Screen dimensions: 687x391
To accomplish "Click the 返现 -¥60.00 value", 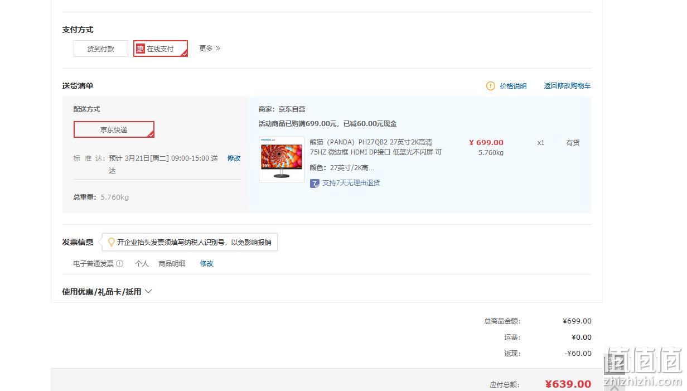I will click(x=578, y=354).
